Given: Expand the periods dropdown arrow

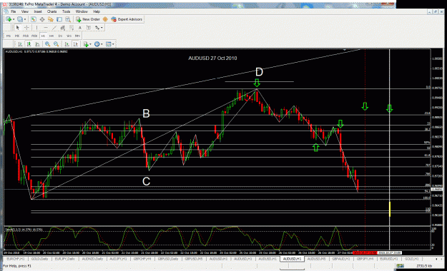Looking at the screenshot, I should [x=102, y=44].
